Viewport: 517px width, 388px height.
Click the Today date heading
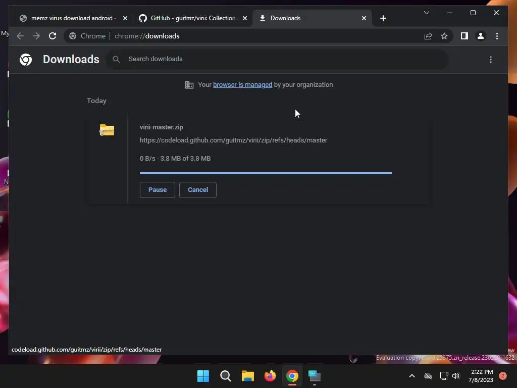96,101
